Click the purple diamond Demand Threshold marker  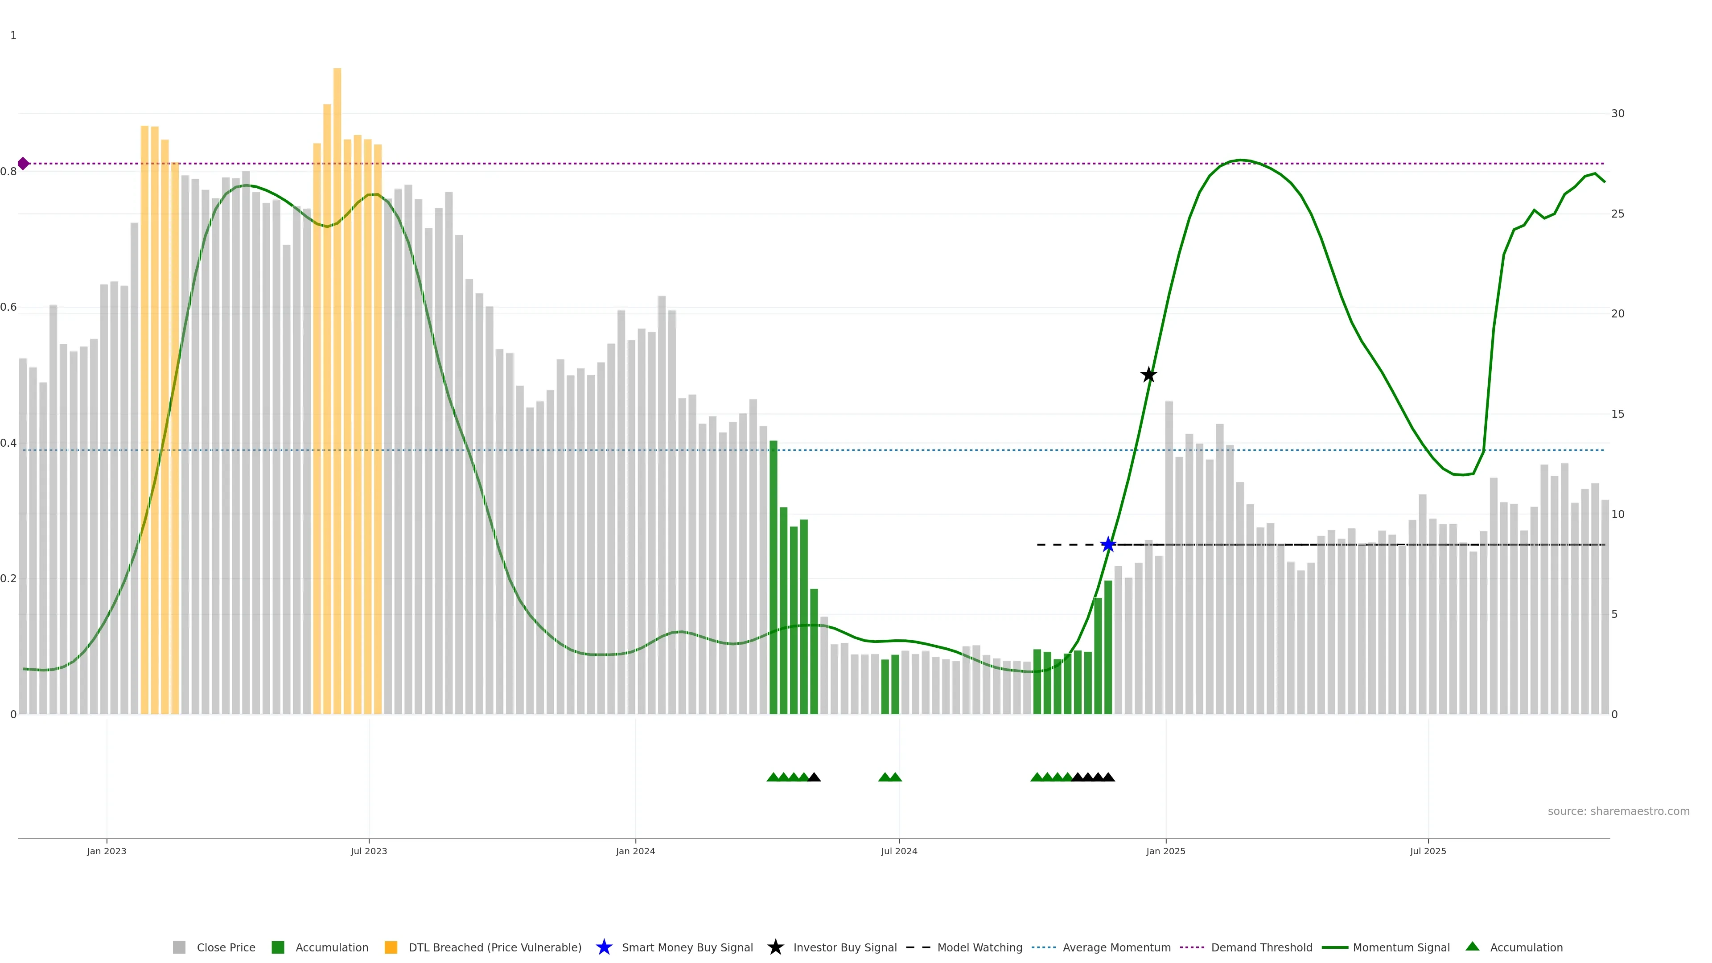[x=23, y=164]
